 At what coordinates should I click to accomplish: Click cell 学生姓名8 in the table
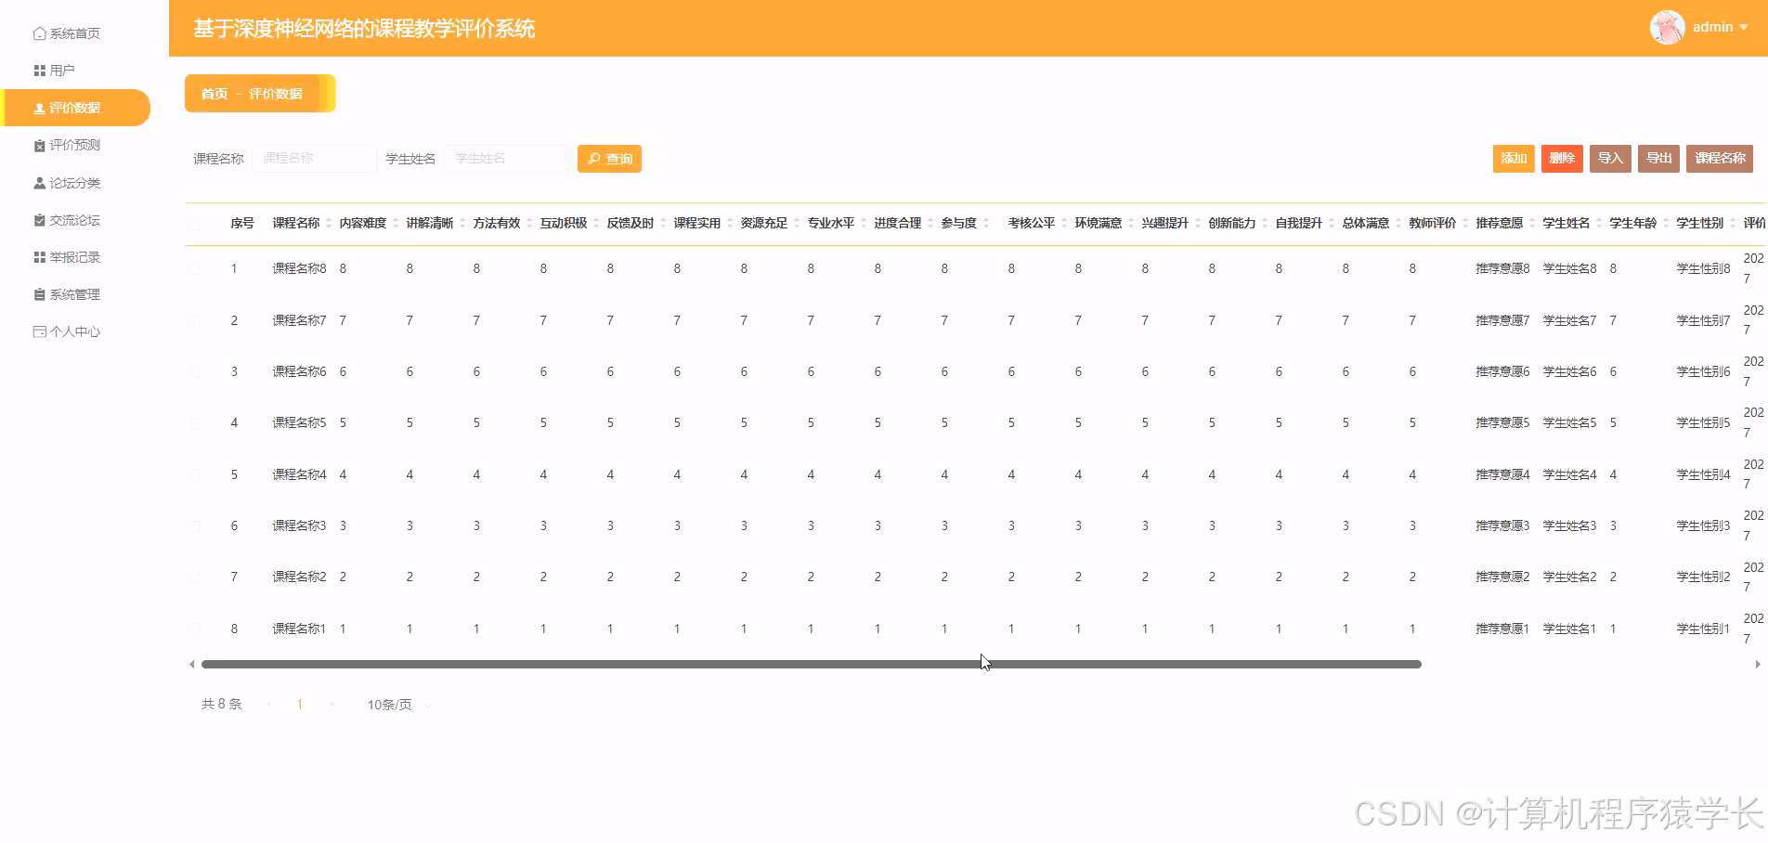[1569, 268]
